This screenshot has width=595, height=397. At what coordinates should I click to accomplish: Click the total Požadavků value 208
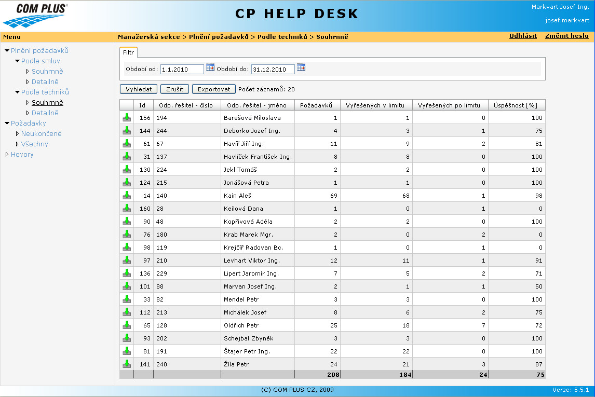pyautogui.click(x=333, y=375)
